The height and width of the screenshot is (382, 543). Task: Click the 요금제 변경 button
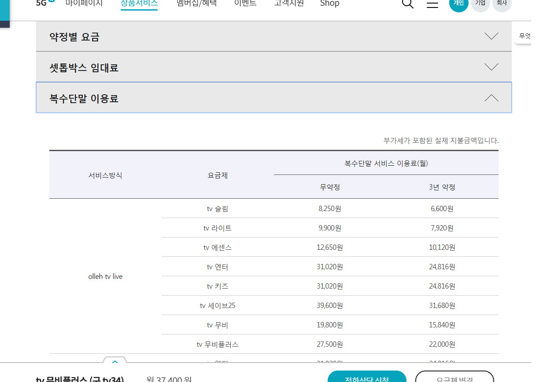tap(454, 377)
